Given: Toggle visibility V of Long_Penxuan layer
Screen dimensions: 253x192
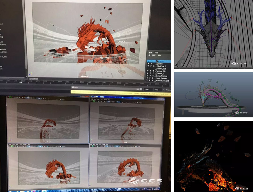Looking at the screenshot, I should 147,78.
